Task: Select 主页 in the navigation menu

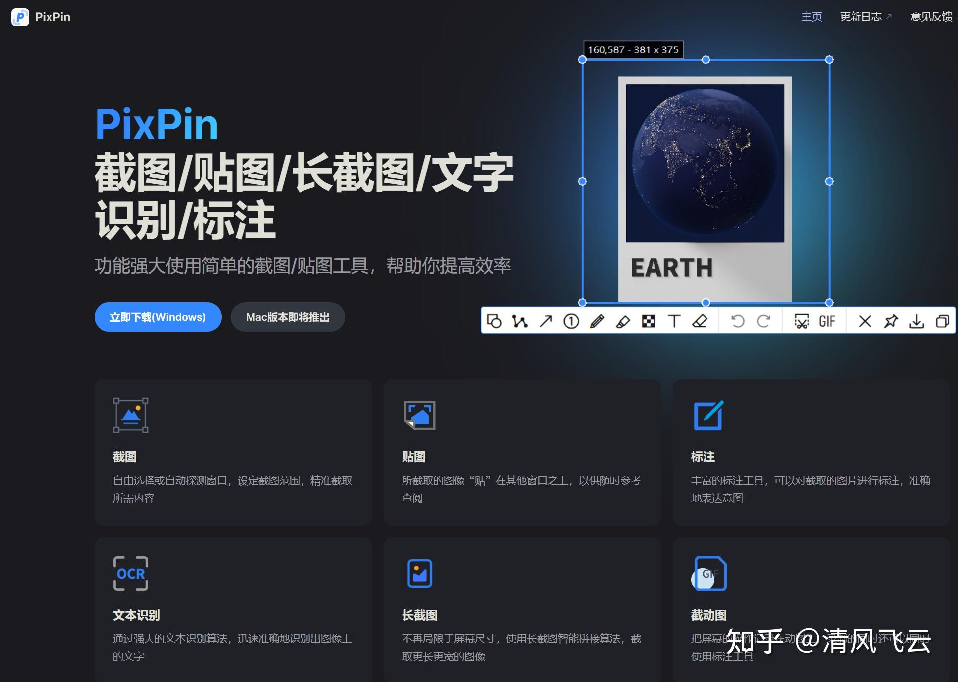Action: coord(811,16)
